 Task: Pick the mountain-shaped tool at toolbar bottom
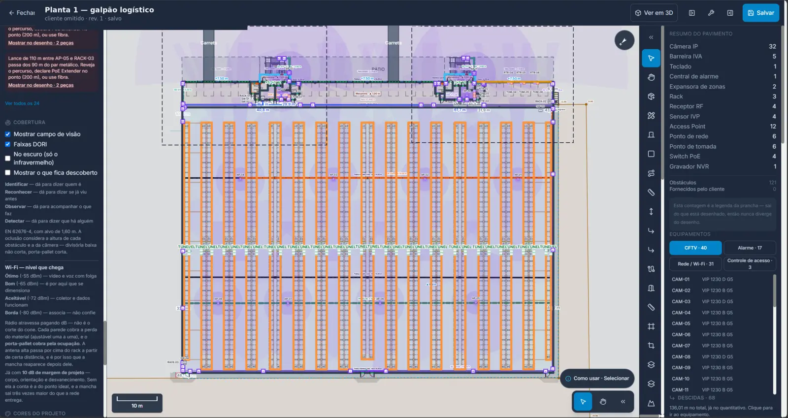click(651, 403)
